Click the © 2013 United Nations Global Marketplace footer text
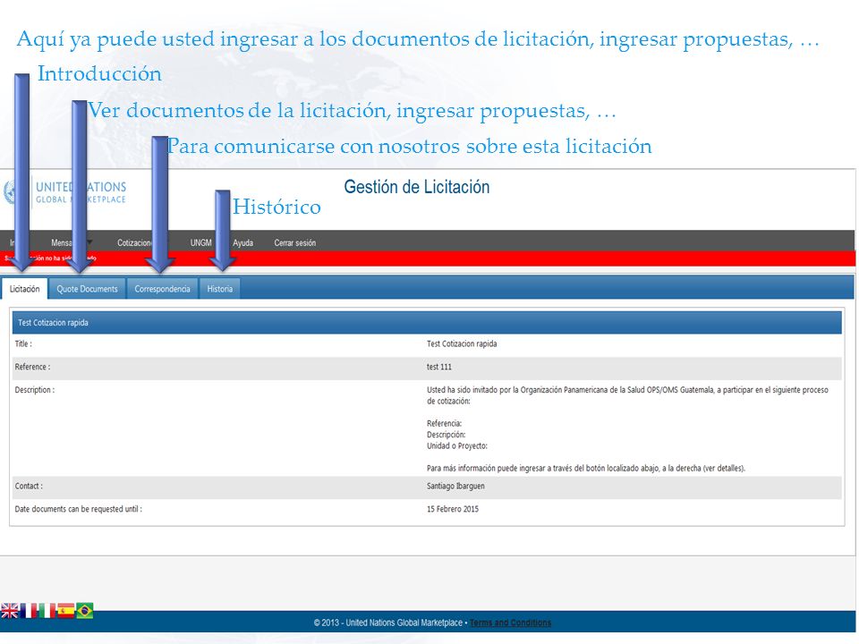 coord(387,623)
